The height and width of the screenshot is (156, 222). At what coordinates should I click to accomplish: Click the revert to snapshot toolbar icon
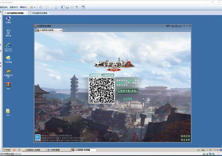point(52,7)
